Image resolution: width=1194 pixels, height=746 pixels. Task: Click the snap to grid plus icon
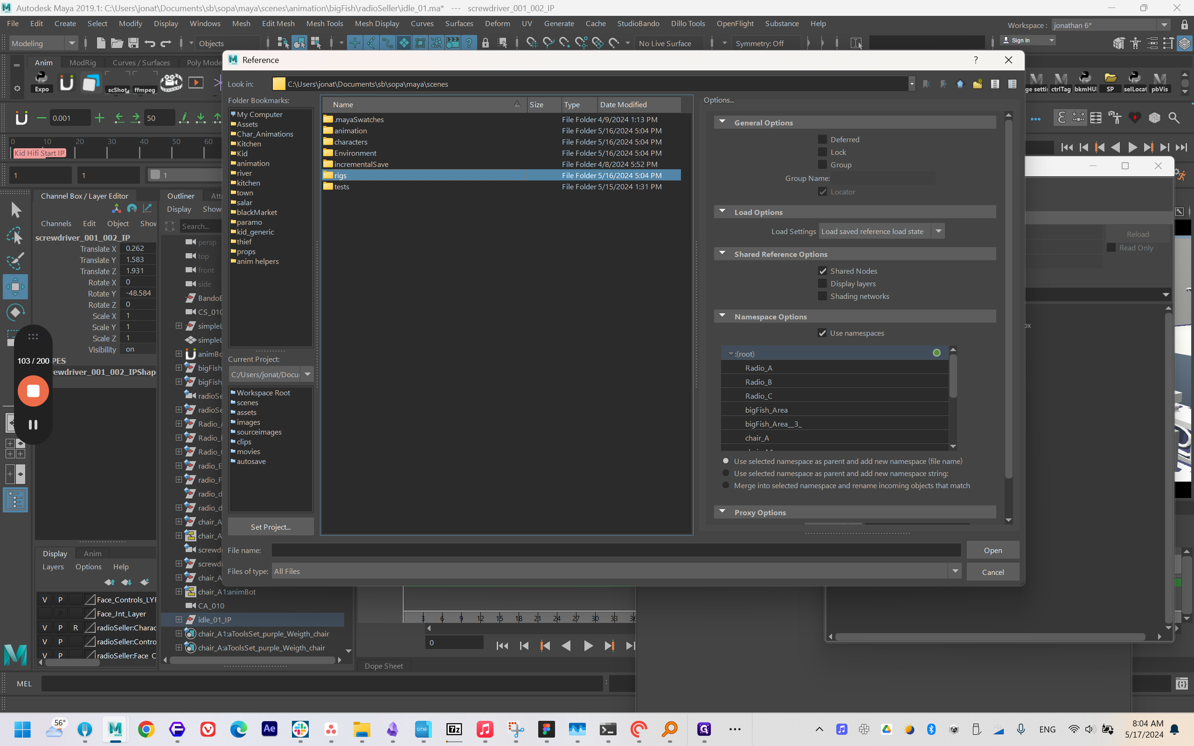click(354, 43)
